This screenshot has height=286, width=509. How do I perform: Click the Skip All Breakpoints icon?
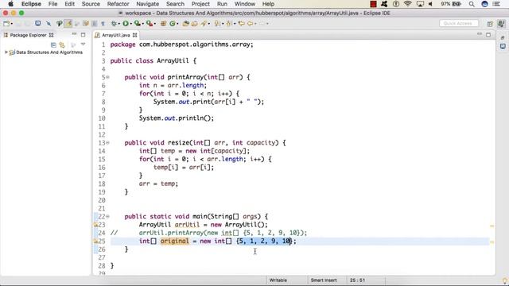(x=49, y=23)
